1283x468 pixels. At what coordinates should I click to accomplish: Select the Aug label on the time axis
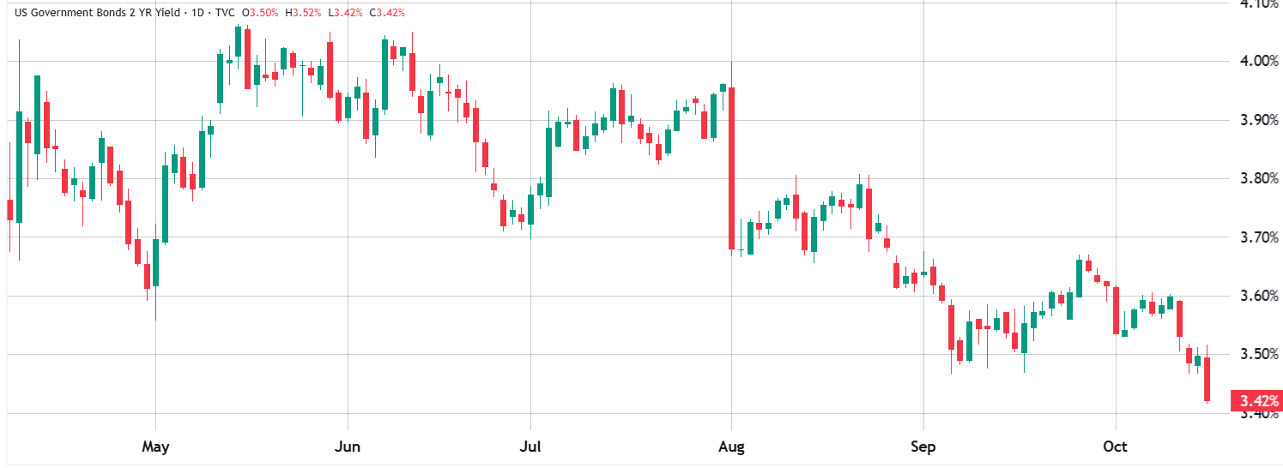tap(731, 447)
